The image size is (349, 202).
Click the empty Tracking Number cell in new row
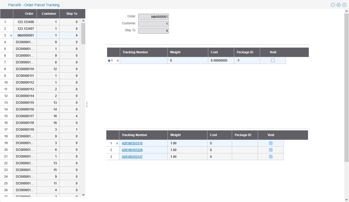coord(143,61)
